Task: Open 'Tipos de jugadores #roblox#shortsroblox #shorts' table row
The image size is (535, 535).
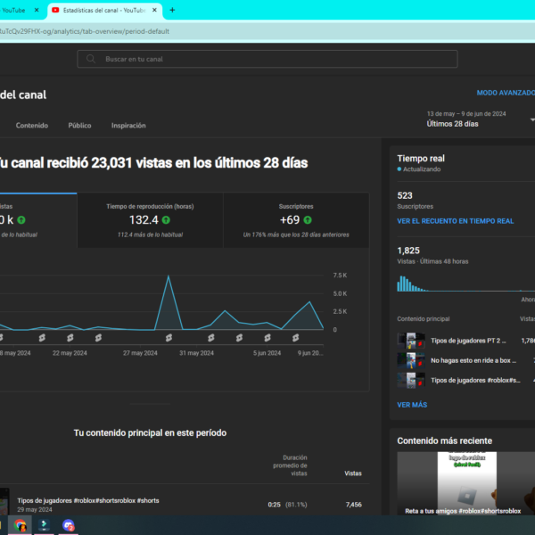Action: pos(88,500)
